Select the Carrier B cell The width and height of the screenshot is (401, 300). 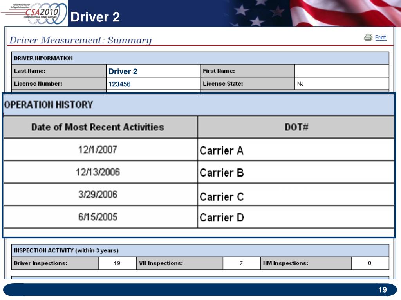pyautogui.click(x=296, y=172)
